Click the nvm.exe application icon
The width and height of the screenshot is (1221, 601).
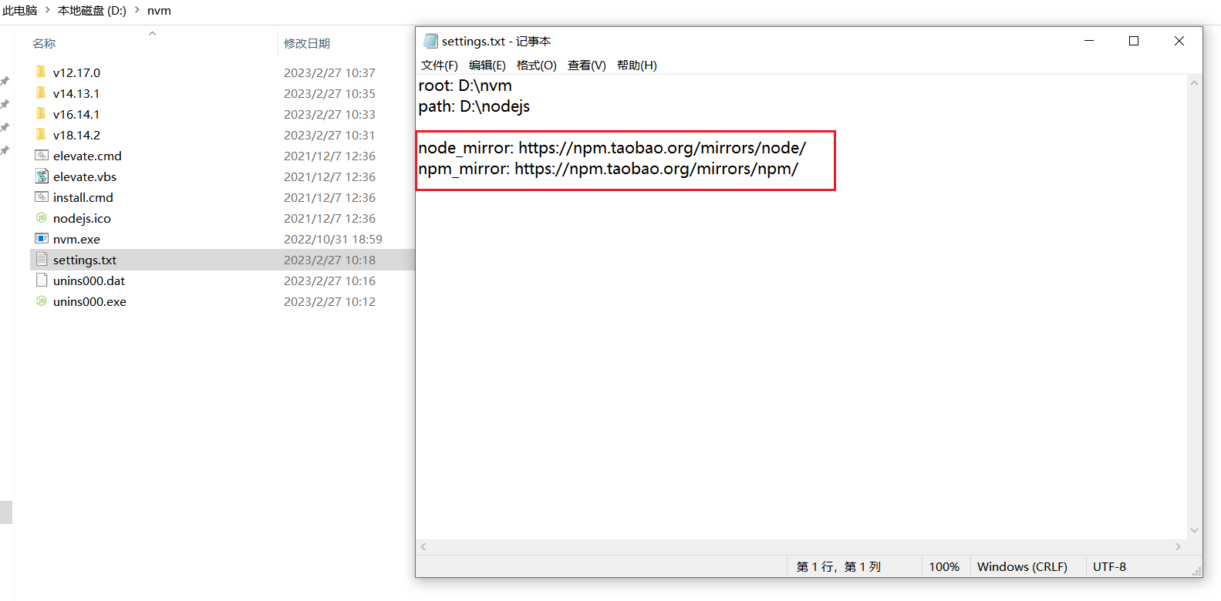(42, 238)
